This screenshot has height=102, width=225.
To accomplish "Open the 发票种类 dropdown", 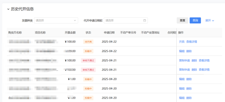I will click(56, 21).
